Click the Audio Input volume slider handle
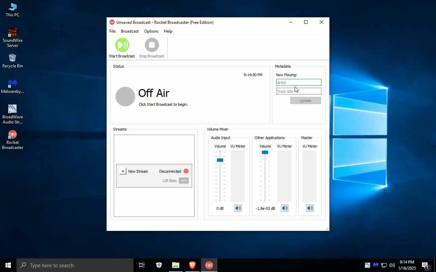Image resolution: width=436 pixels, height=272 pixels. (220, 160)
